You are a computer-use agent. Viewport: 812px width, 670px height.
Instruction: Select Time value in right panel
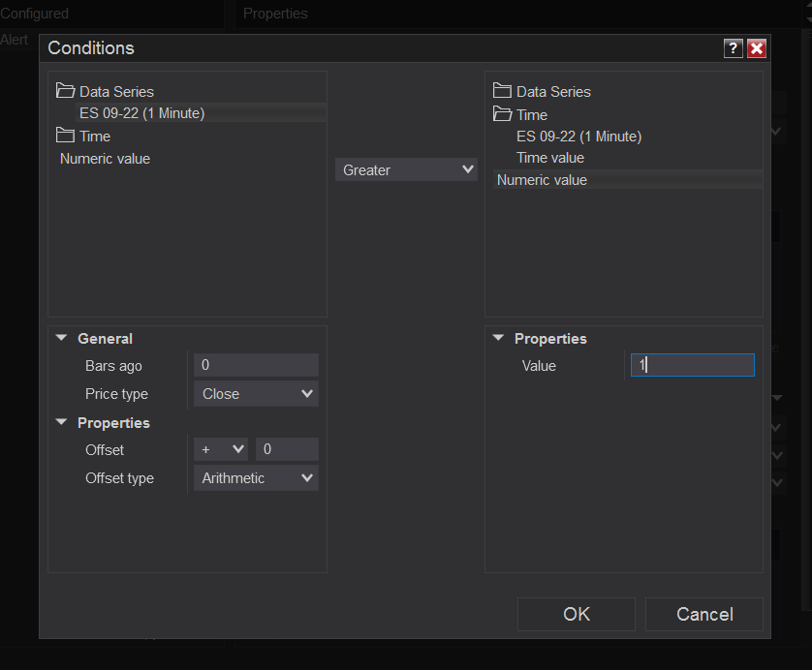coord(550,158)
